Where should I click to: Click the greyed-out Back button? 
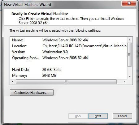pyautogui.click(x=78, y=116)
